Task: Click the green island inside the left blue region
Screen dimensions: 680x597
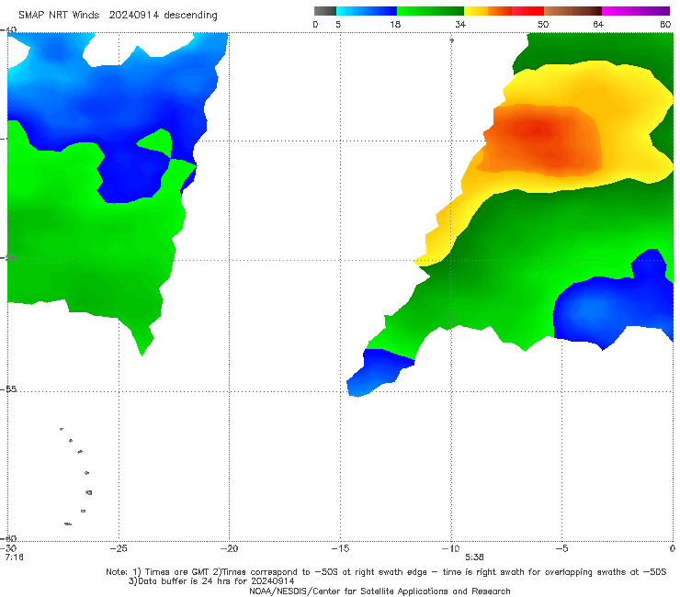Action: 155,143
